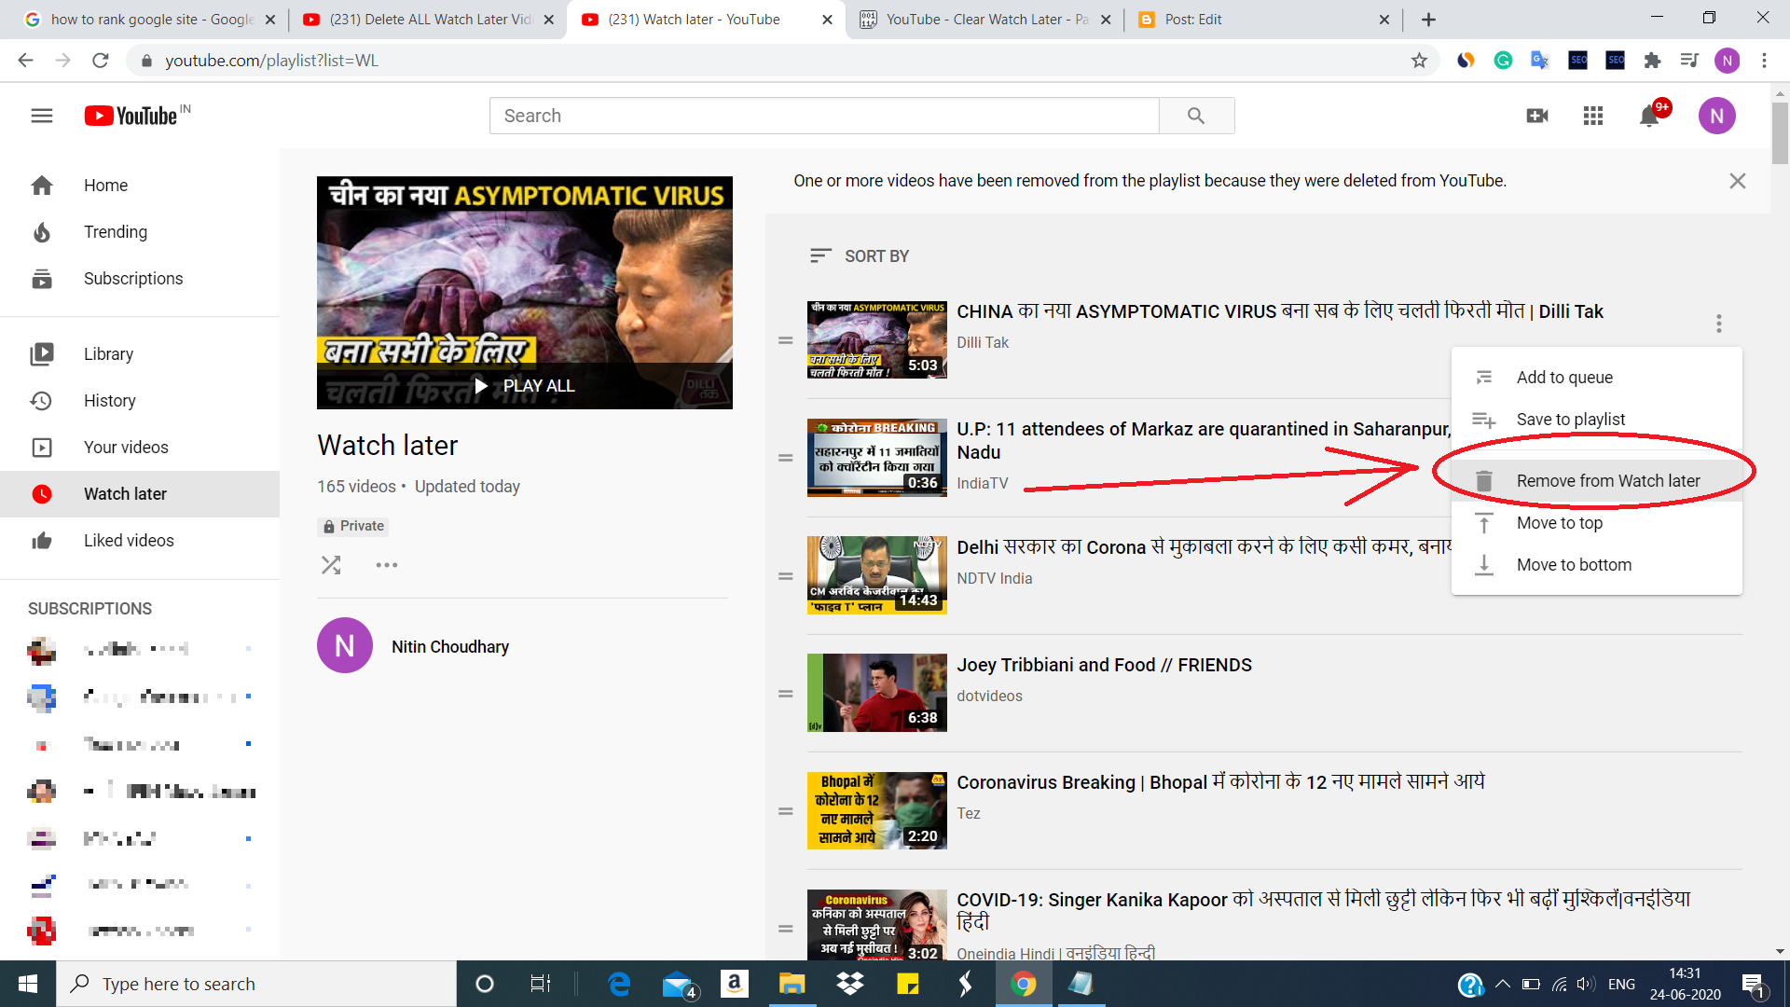Open options menu for CHINA Asymptomatic Virus video
Viewport: 1790px width, 1007px height.
[1719, 324]
